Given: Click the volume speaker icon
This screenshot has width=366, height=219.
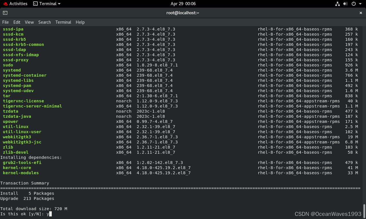Looking at the screenshot, I should [x=345, y=4].
